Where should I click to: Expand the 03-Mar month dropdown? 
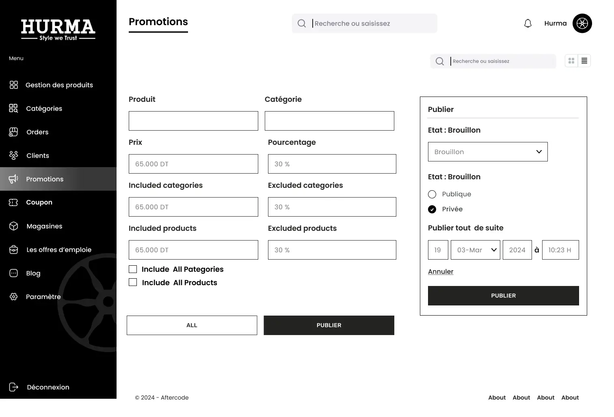[475, 250]
